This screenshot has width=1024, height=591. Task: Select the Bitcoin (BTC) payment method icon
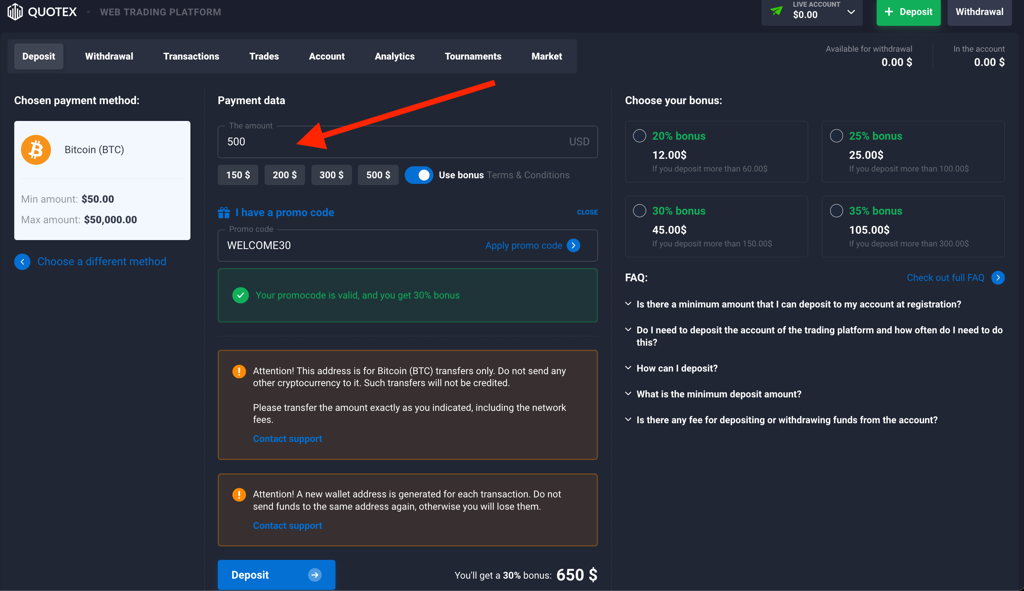coord(36,149)
